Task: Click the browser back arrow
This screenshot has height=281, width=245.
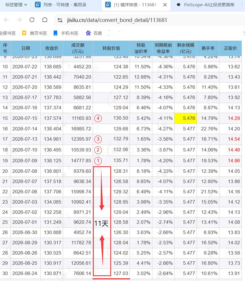Action: coord(7,20)
